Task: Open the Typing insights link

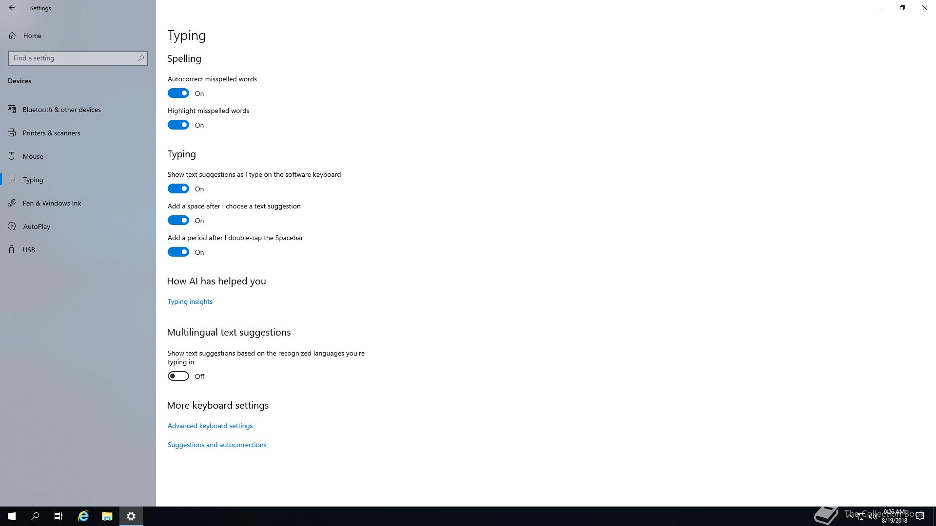Action: [190, 301]
